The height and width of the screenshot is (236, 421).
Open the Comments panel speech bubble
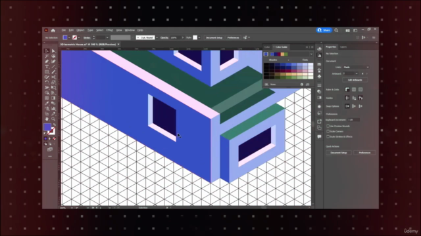point(319,136)
